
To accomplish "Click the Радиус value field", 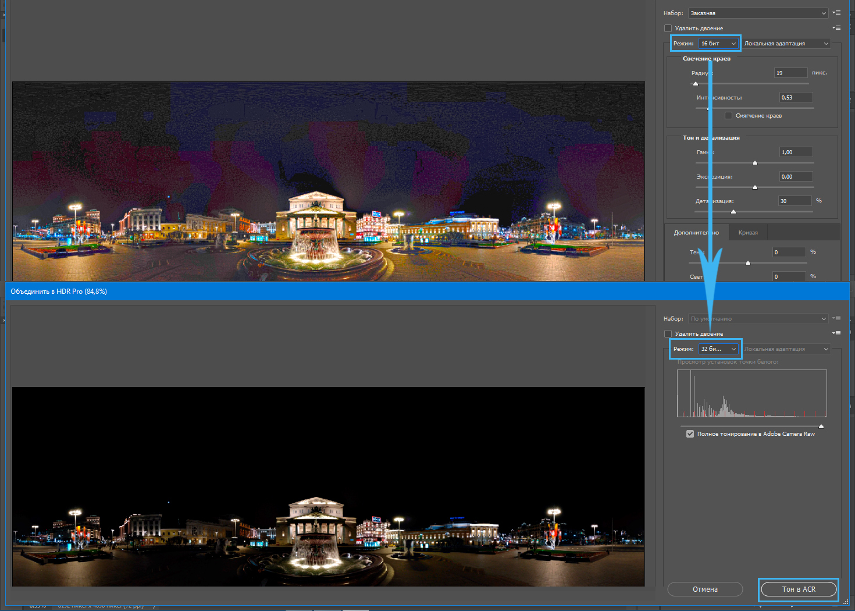I will click(790, 73).
